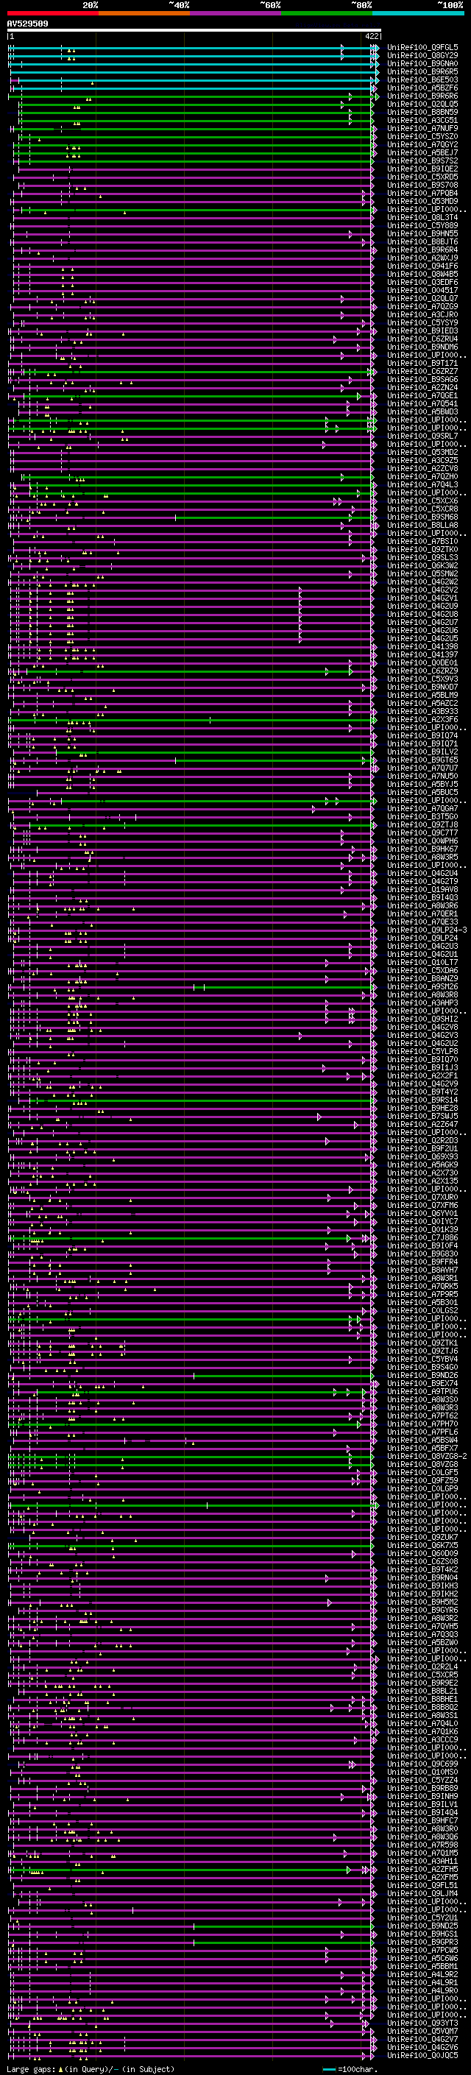Screen dimensions: 471x2075
Task: Click the green ~80% identity legend band
Action: tap(327, 13)
